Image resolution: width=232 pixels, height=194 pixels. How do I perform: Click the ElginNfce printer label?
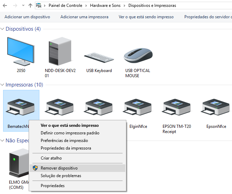click(138, 126)
